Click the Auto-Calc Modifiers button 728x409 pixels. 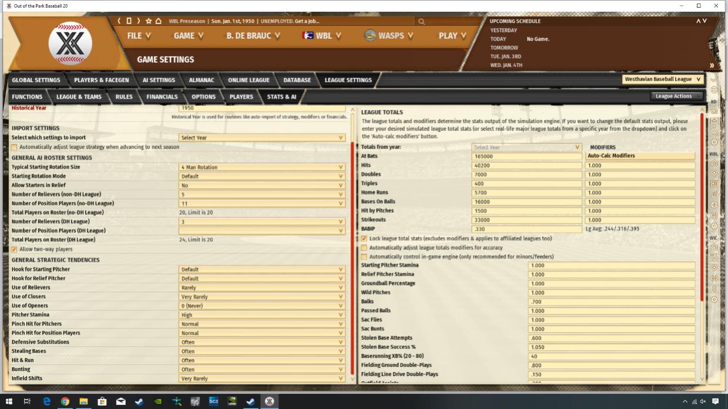point(640,156)
